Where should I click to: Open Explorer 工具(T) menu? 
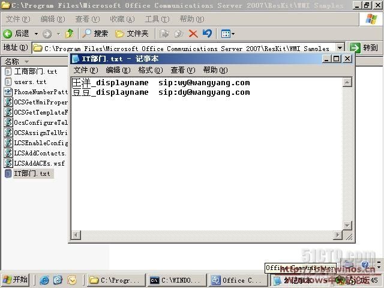point(157,19)
